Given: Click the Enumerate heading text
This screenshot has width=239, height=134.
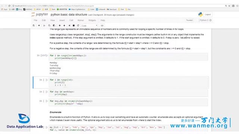Looking at the screenshot, I should pos(56,112).
